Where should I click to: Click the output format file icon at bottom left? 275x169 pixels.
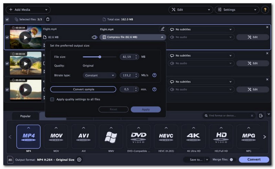tap(10, 159)
